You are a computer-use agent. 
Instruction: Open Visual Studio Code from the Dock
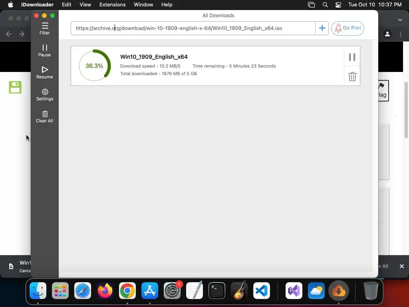[x=261, y=291]
